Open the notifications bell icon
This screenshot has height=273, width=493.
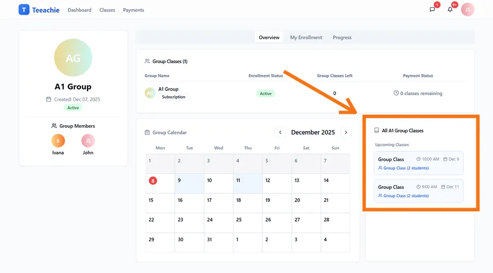[x=450, y=10]
